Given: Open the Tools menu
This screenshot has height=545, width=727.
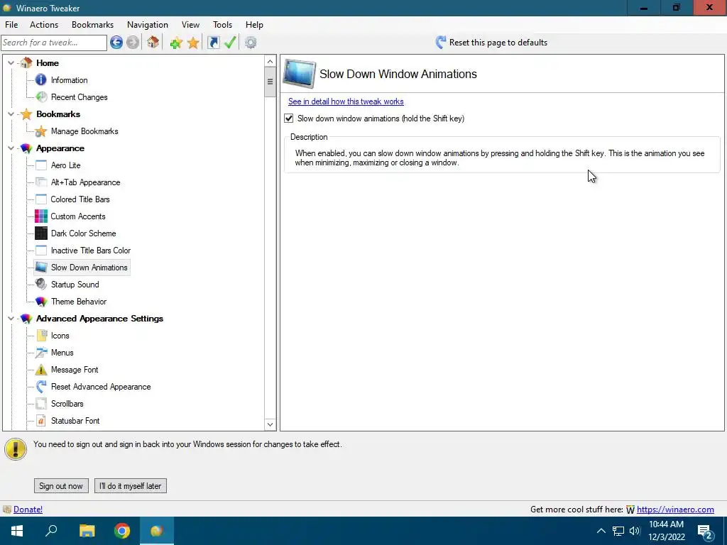Looking at the screenshot, I should (x=222, y=25).
